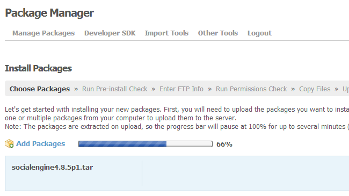The height and width of the screenshot is (196, 349).
Task: Click the Enter FTP Info step
Action: 181,89
